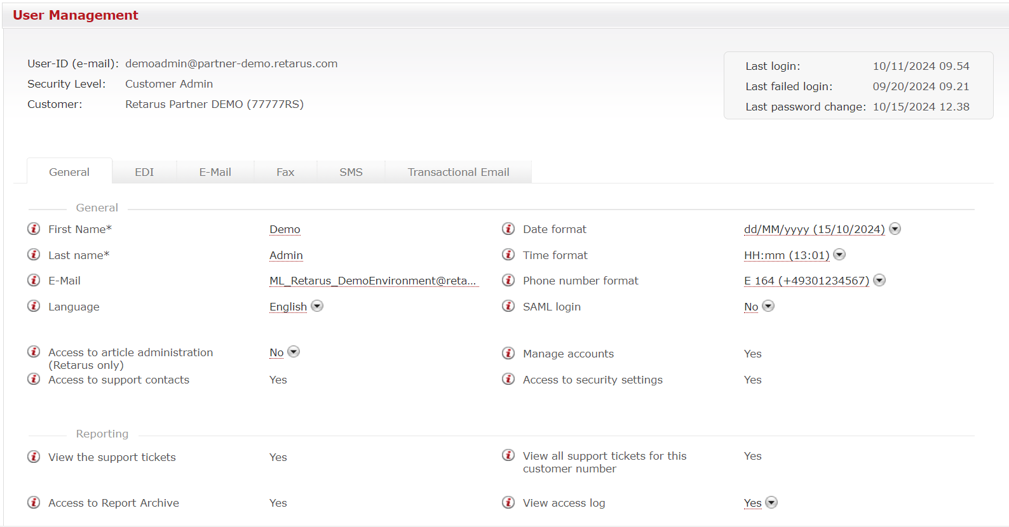The height and width of the screenshot is (527, 1009).
Task: Edit the E-Mail address field value
Action: tap(372, 281)
